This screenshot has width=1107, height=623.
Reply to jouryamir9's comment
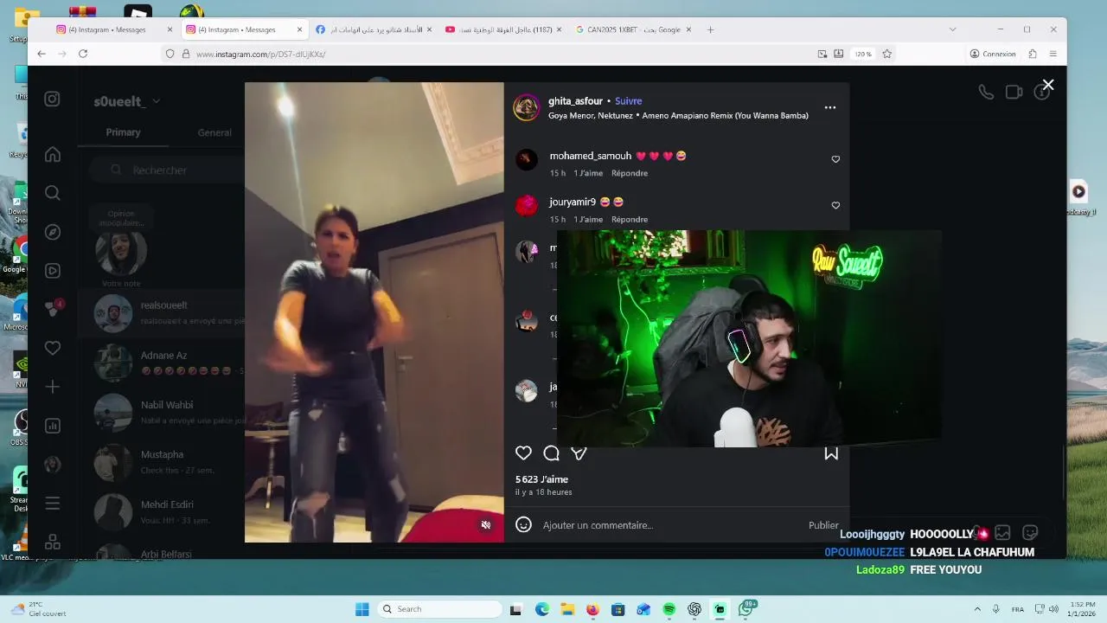(x=630, y=219)
